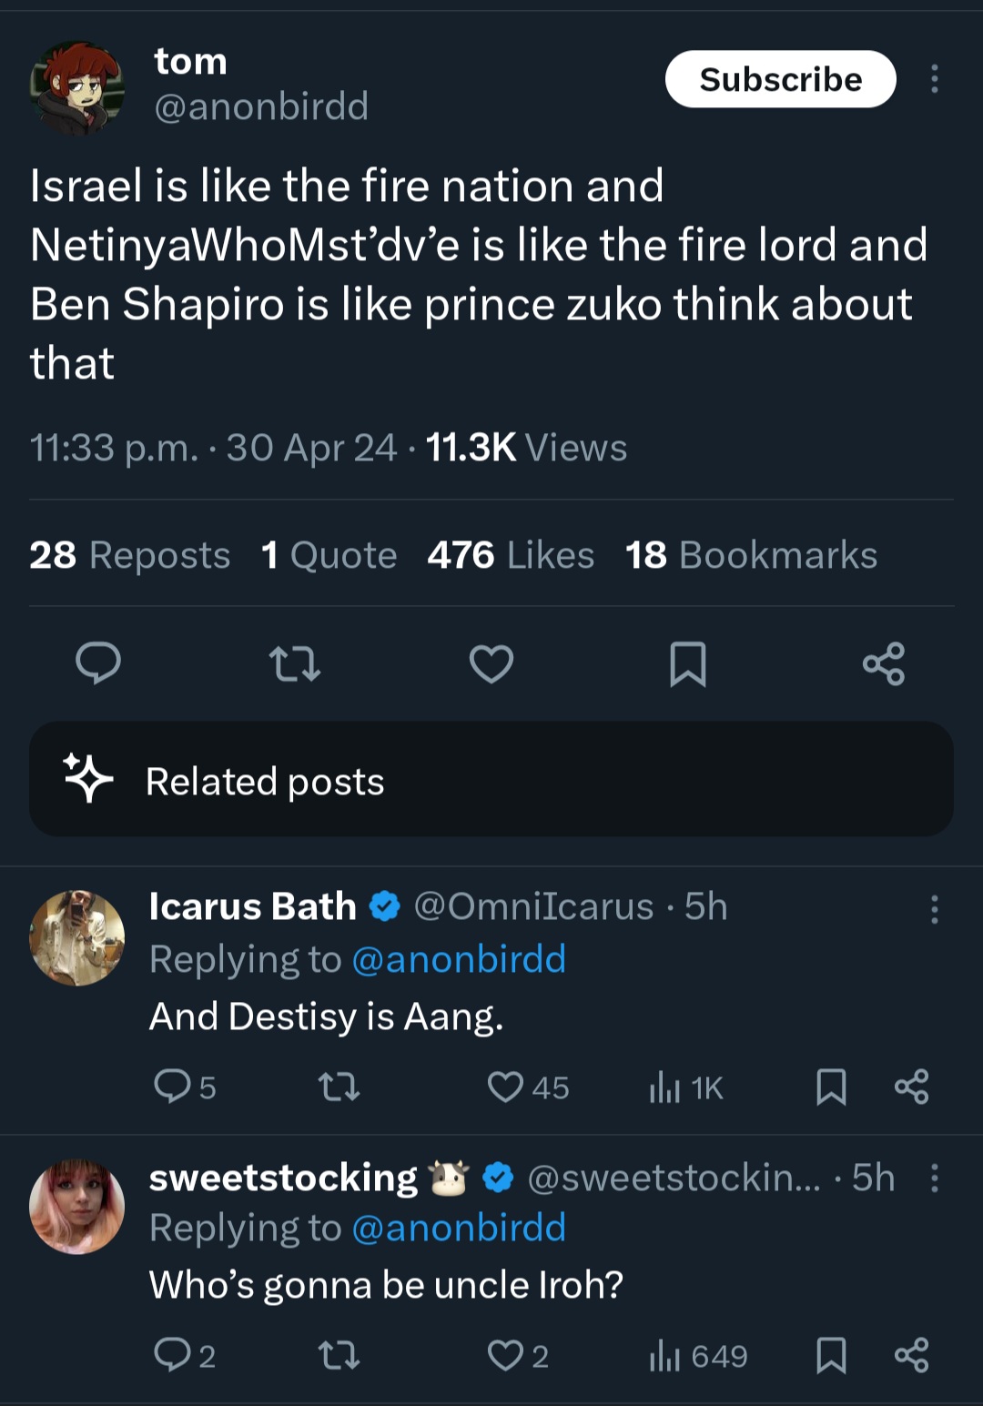
Task: Share sweetstocking's reply
Action: (911, 1355)
